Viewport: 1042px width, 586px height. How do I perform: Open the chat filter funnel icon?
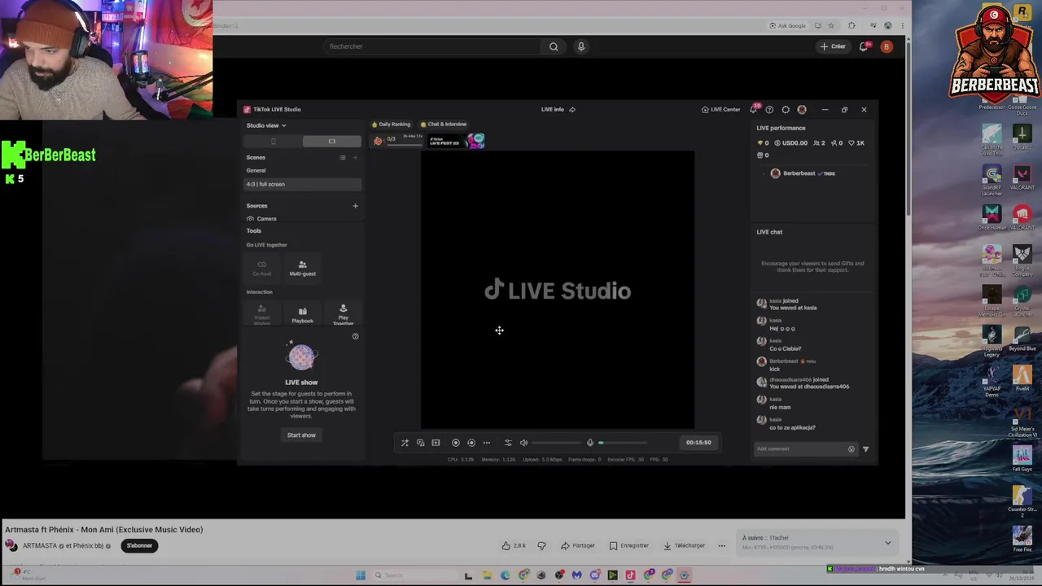(x=865, y=449)
